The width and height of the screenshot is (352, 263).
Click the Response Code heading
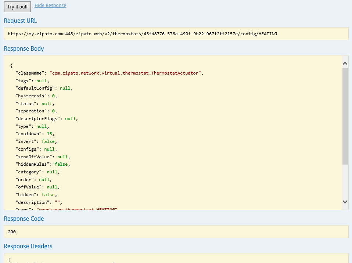(x=24, y=219)
